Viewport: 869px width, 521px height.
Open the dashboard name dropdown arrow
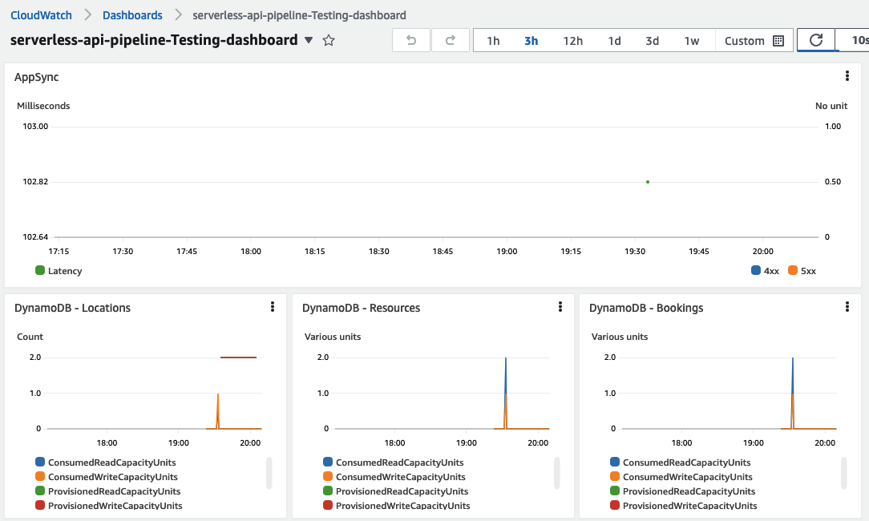(309, 40)
